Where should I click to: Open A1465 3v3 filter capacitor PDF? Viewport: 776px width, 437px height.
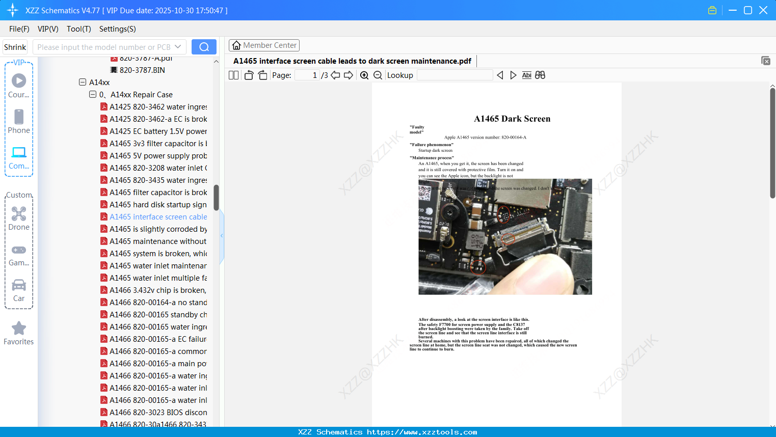[x=154, y=144]
